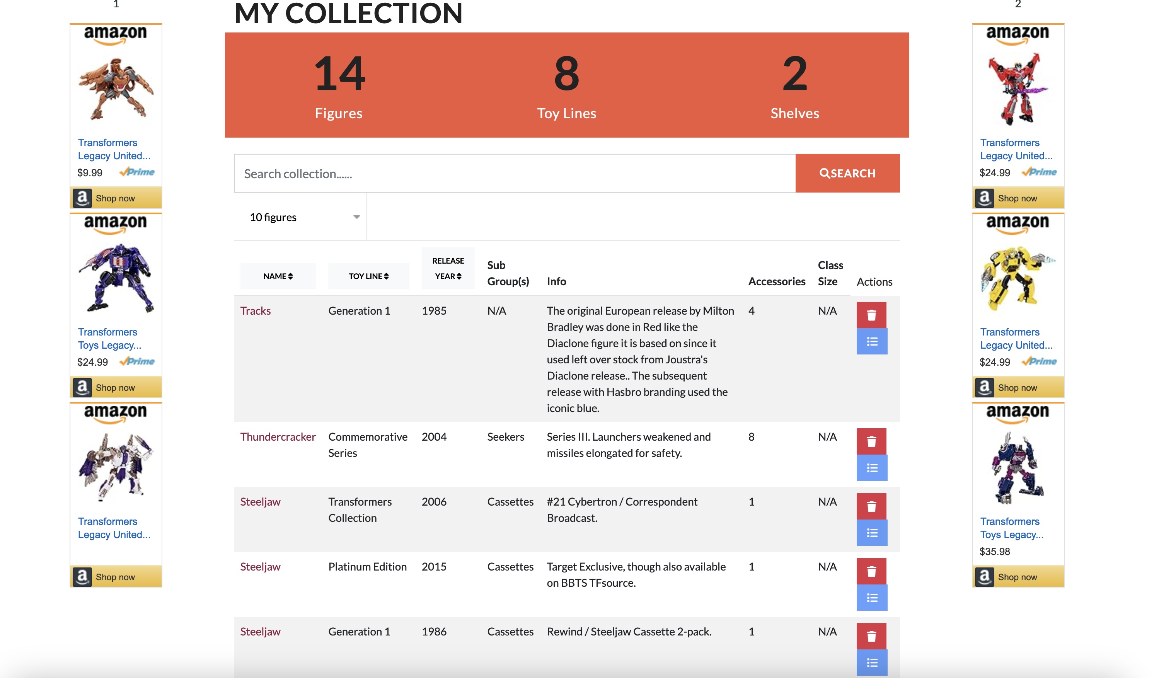Open yellow Transformers Legacy United ad image

click(1018, 278)
